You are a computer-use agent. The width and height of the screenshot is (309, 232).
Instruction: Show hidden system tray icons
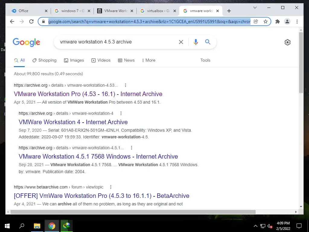coord(255,226)
